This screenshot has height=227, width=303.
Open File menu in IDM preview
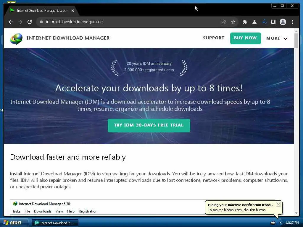tap(27, 211)
